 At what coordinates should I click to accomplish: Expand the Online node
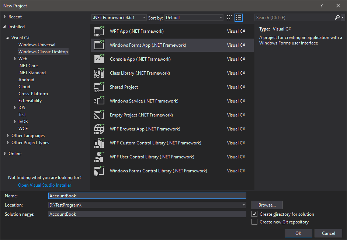point(5,153)
